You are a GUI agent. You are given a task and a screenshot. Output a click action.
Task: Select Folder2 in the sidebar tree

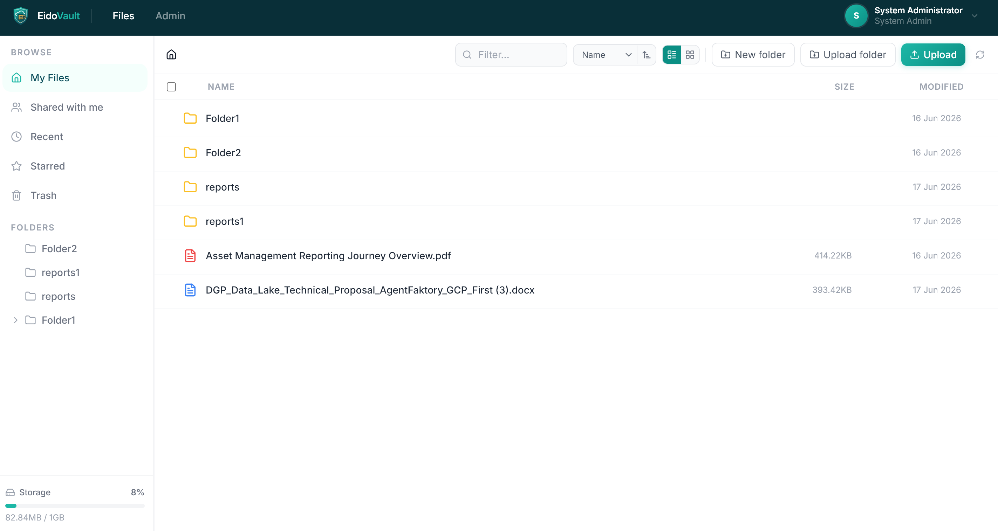point(59,249)
